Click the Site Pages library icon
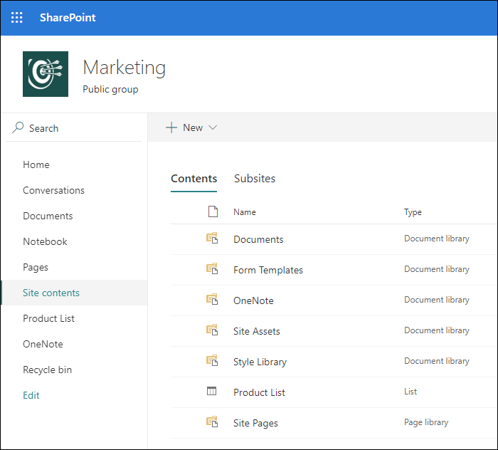The image size is (498, 450). [212, 422]
